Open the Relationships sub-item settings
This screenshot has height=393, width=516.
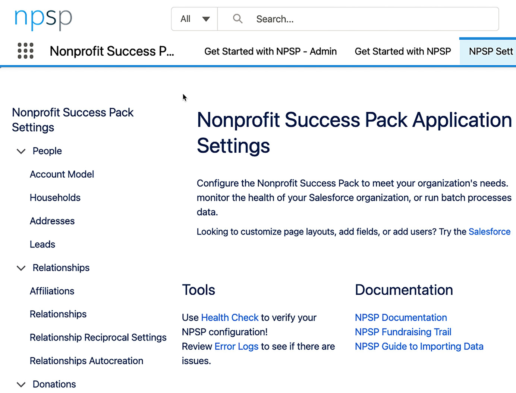[x=58, y=314]
